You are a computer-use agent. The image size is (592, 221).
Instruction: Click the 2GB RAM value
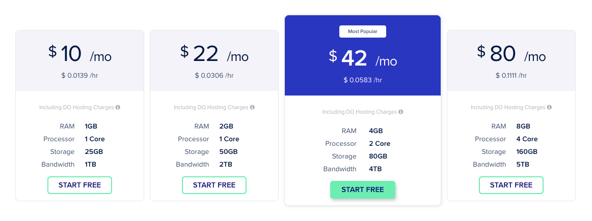click(226, 126)
